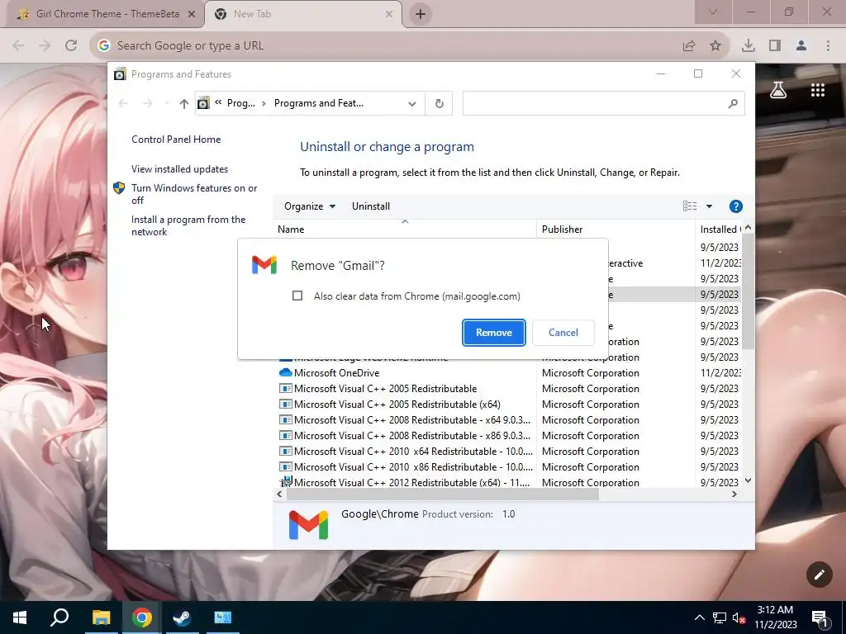The height and width of the screenshot is (634, 846).
Task: Click the Microsoft OneDrive cloud icon
Action: point(285,372)
